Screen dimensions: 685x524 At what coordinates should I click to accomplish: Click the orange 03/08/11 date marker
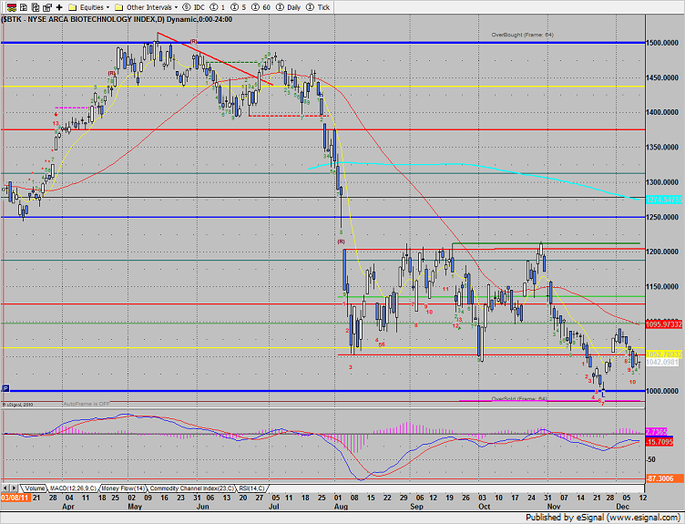(x=15, y=498)
